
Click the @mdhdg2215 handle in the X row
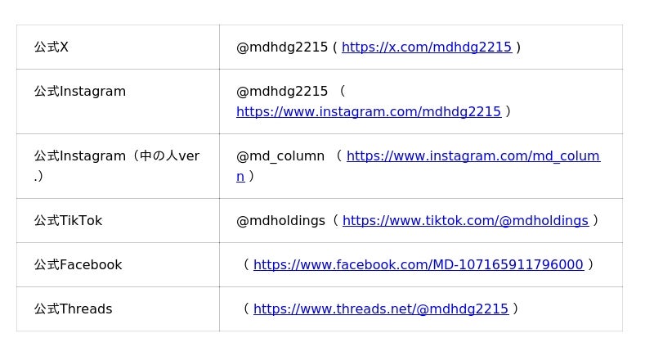pyautogui.click(x=281, y=47)
